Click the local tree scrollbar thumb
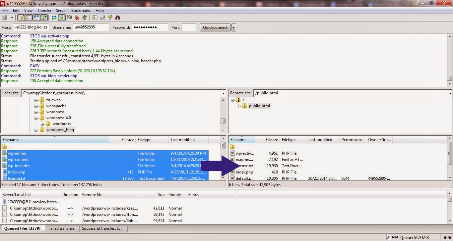453x241 pixels. (x=224, y=121)
